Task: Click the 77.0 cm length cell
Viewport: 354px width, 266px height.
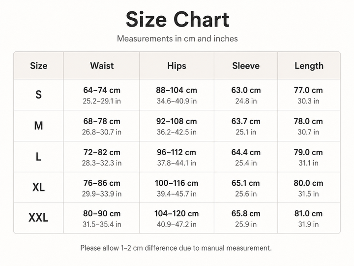Action: (x=308, y=95)
